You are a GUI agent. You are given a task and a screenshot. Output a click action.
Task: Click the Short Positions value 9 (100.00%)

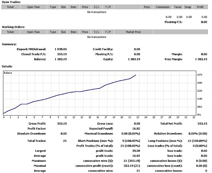coord(131,141)
